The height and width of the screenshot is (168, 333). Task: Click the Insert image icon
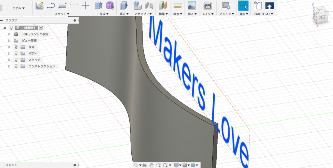(192, 5)
